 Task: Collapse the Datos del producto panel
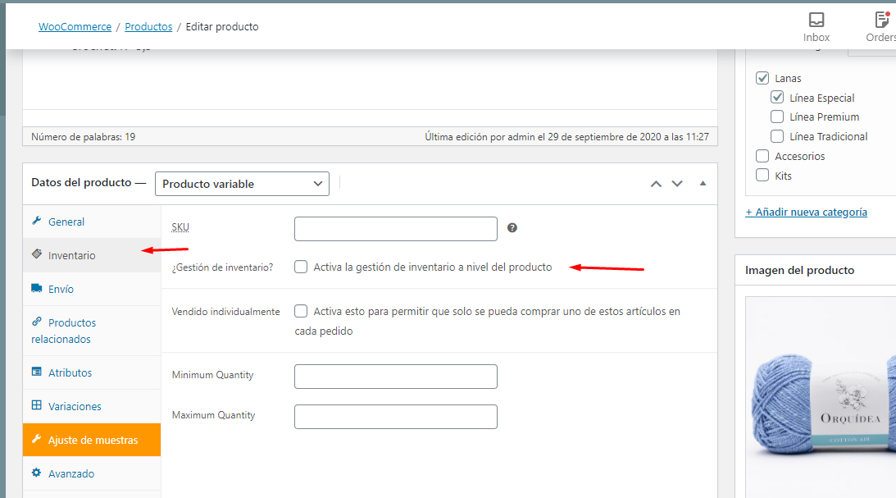point(703,184)
